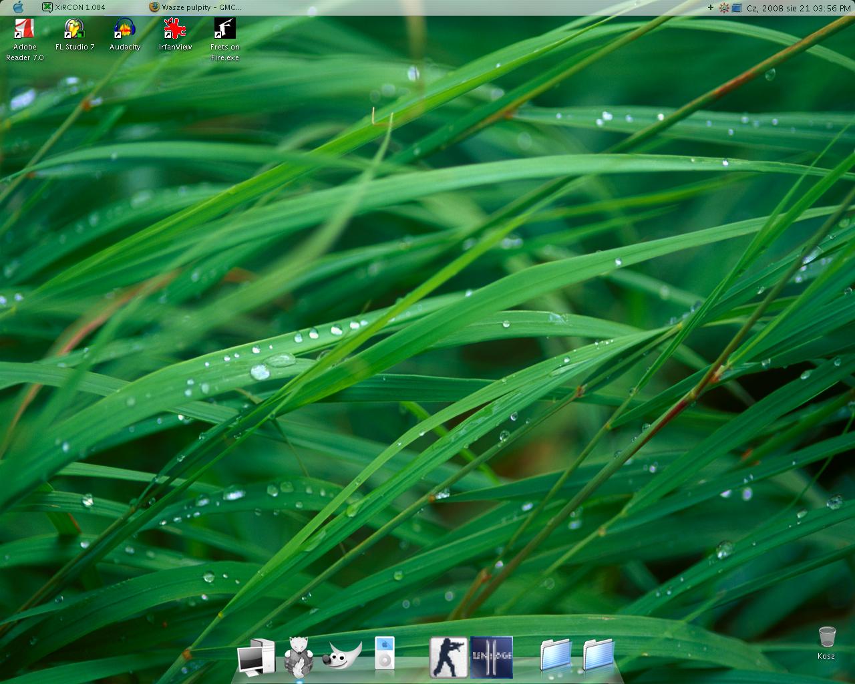
Task: Switch to the Wasze pulpity Firefox window
Action: click(195, 7)
